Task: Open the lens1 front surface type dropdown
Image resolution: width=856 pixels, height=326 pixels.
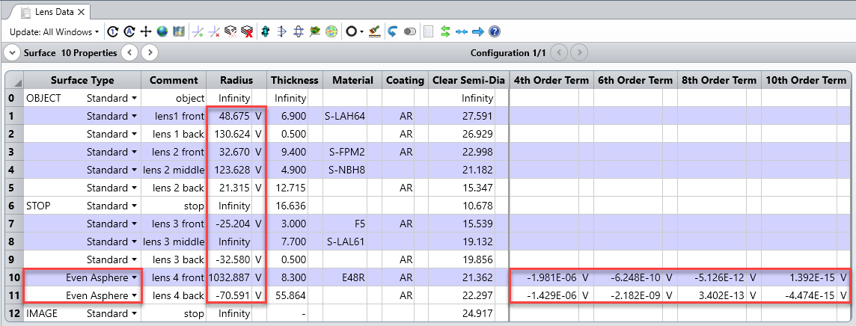Action: click(133, 116)
